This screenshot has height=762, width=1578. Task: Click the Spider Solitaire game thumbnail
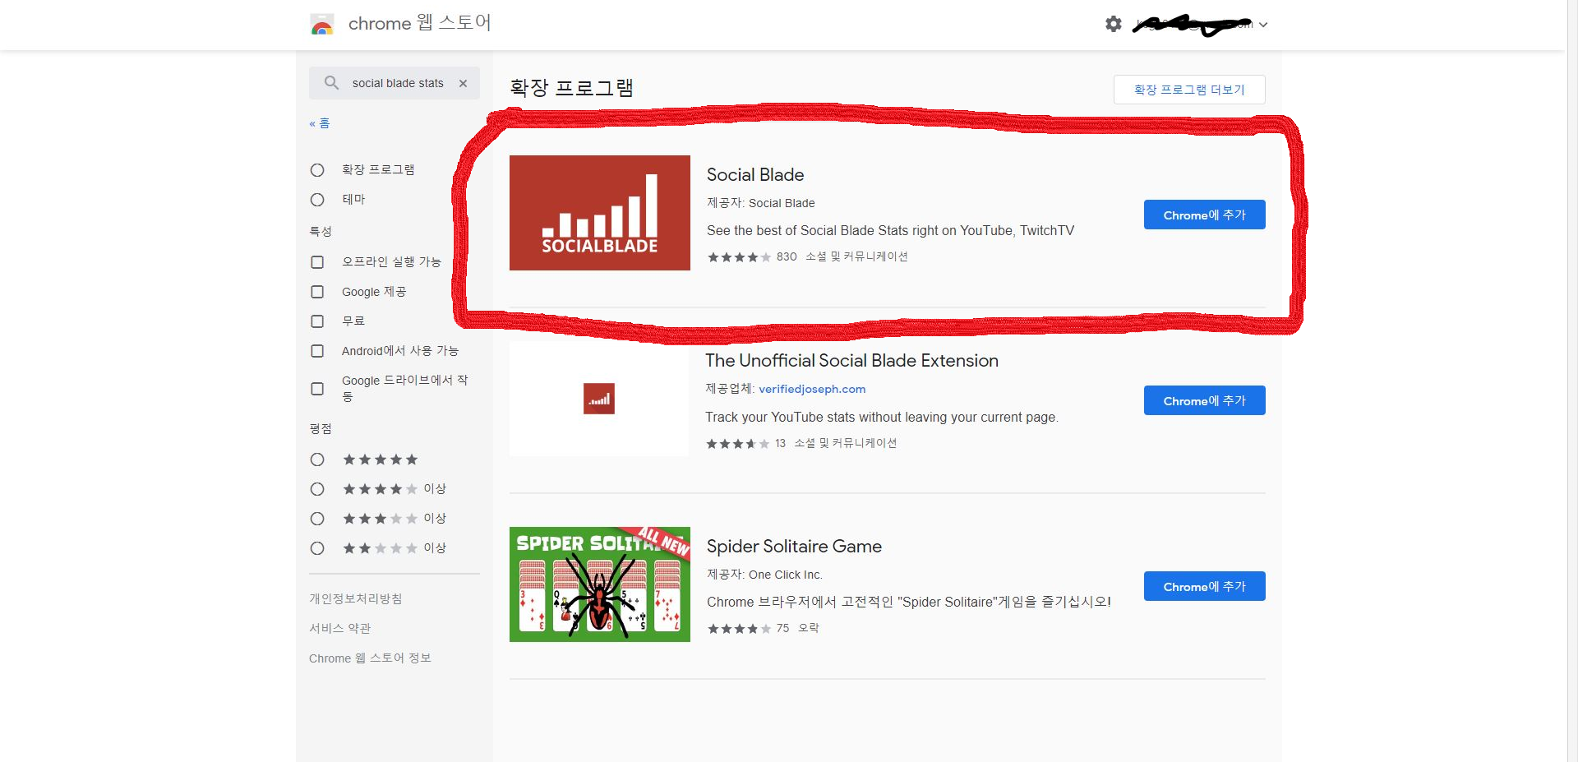(600, 584)
